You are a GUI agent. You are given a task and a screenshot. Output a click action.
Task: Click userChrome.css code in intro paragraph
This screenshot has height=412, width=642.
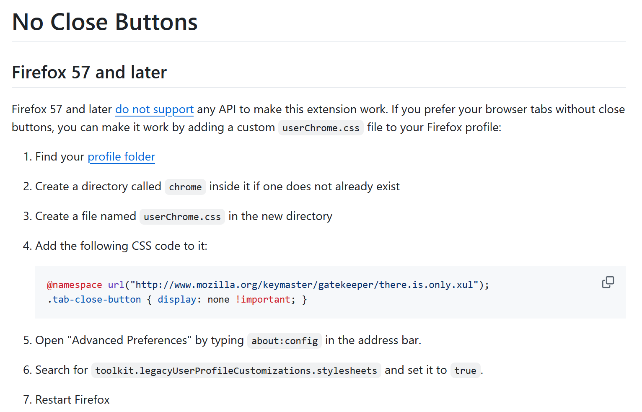pyautogui.click(x=321, y=128)
